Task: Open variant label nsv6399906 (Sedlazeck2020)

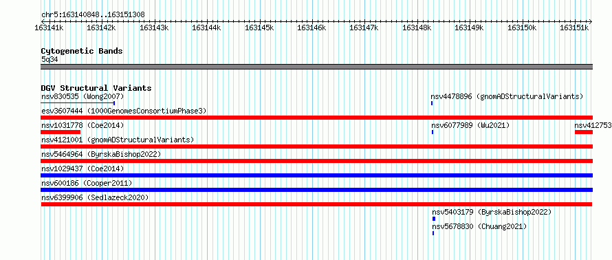Action: (95, 197)
